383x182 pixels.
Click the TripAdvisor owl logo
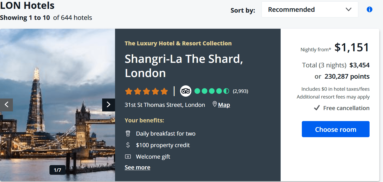[x=185, y=91]
